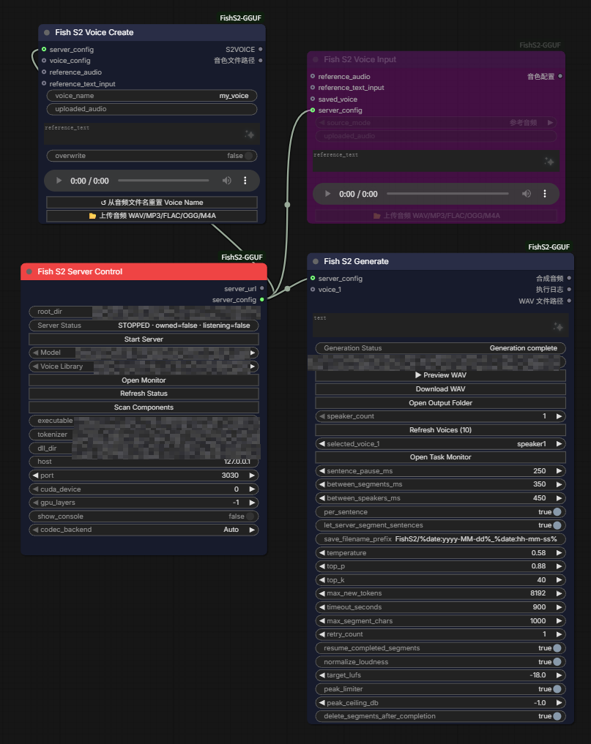591x744 pixels.
Task: Click 合成音频 output slot on Generate node
Action: 569,278
